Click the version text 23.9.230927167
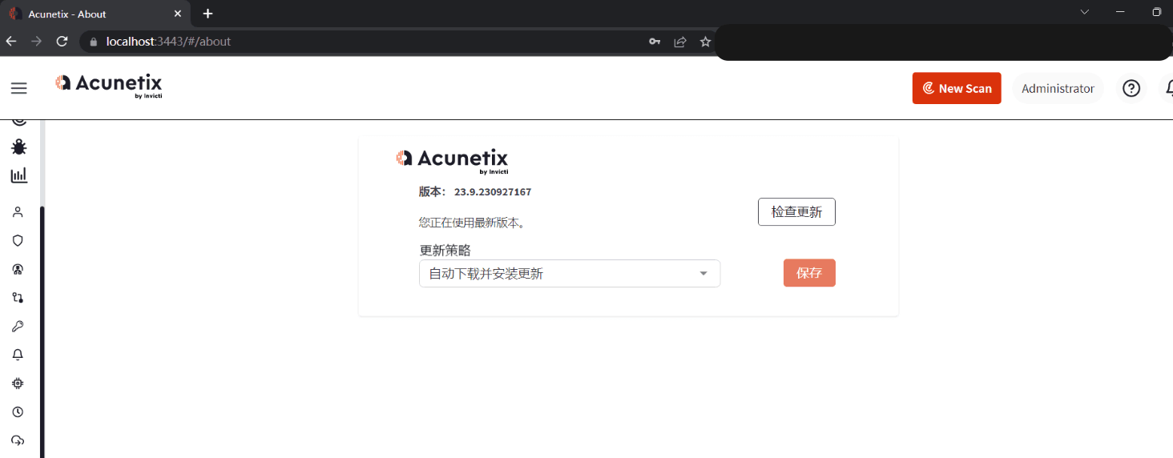Image resolution: width=1173 pixels, height=458 pixels. (493, 192)
